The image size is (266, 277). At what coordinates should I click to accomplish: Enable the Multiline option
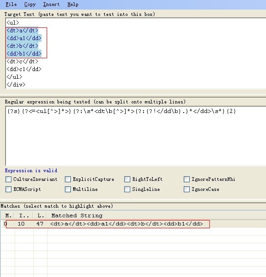click(68, 189)
